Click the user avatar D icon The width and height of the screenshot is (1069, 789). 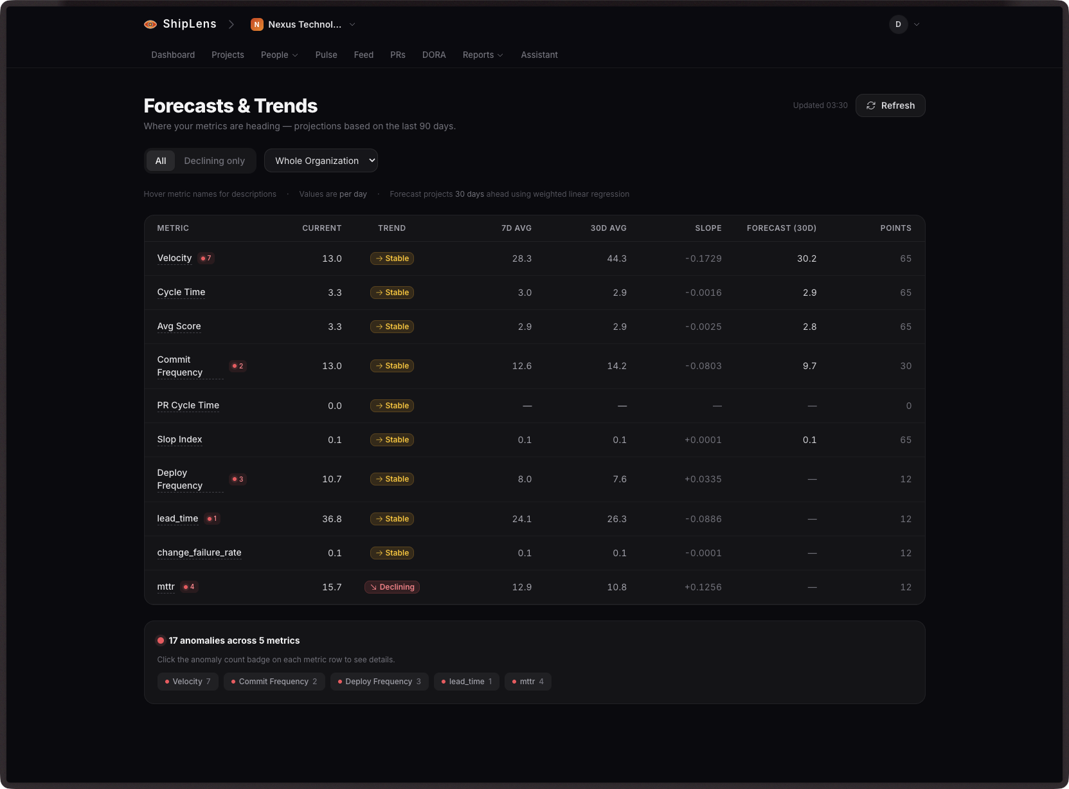pos(898,24)
